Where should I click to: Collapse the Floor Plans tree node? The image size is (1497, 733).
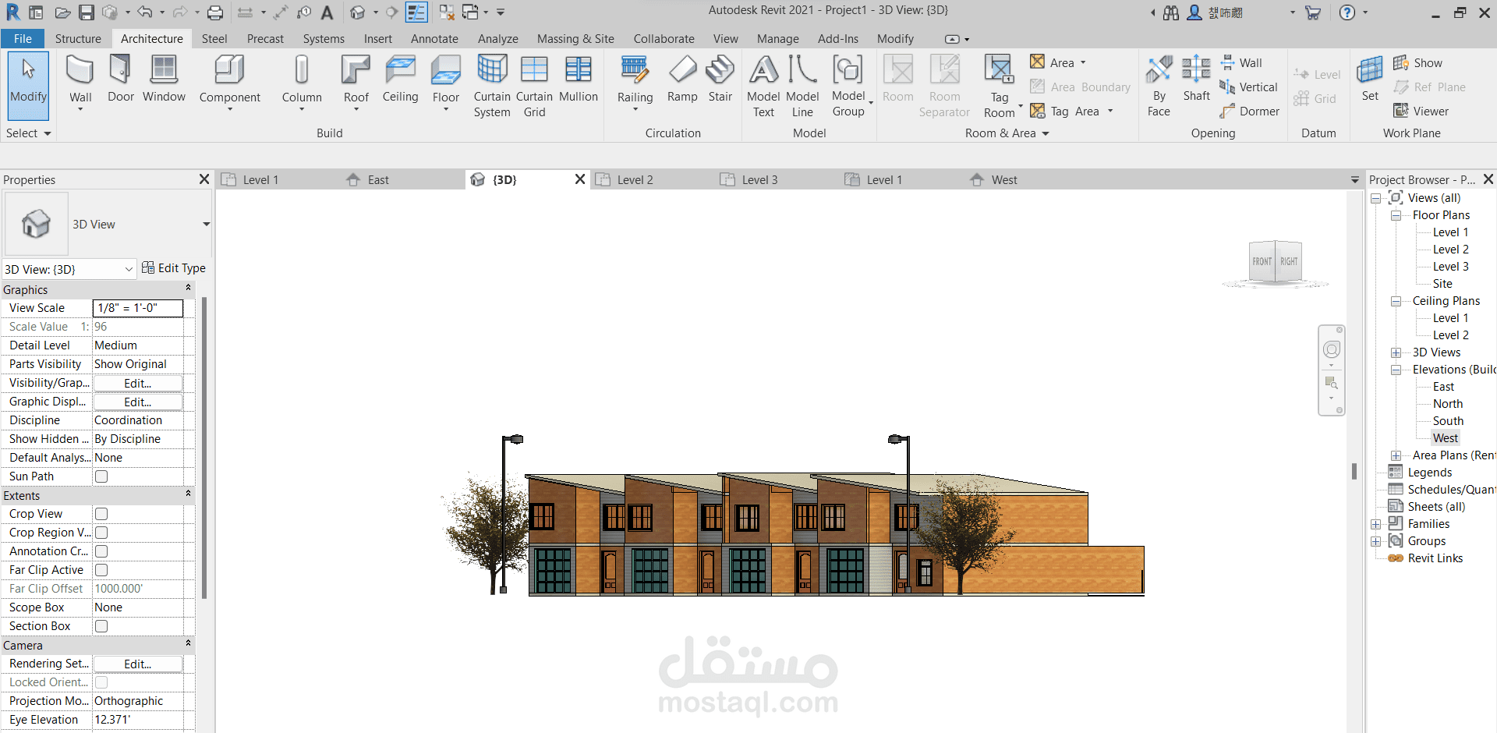point(1396,215)
